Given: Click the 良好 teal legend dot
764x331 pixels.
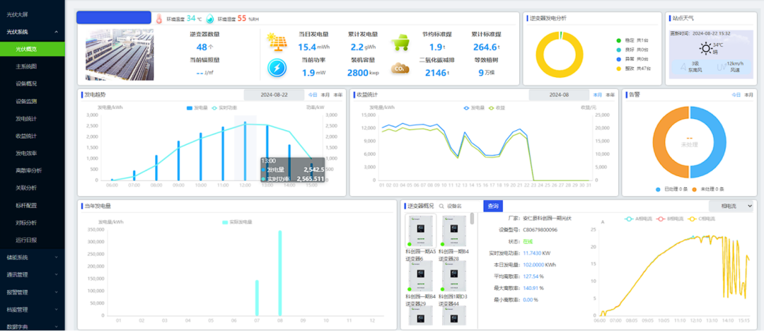Looking at the screenshot, I should click(x=619, y=50).
